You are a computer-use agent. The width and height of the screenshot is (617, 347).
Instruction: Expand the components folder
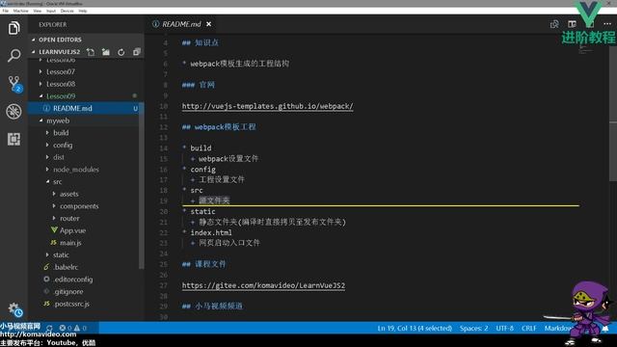54,205
